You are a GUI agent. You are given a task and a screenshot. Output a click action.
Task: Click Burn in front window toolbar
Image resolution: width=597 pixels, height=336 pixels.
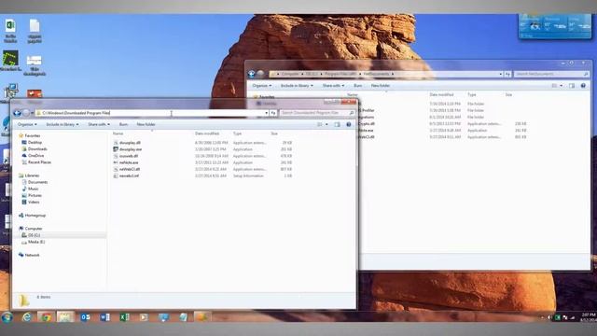[x=123, y=124]
